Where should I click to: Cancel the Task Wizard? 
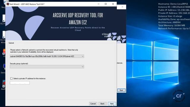(93, 104)
